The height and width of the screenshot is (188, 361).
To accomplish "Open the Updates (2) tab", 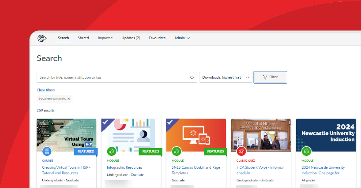I will (131, 38).
